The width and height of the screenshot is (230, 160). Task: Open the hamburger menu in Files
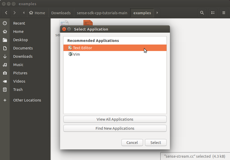click(224, 13)
